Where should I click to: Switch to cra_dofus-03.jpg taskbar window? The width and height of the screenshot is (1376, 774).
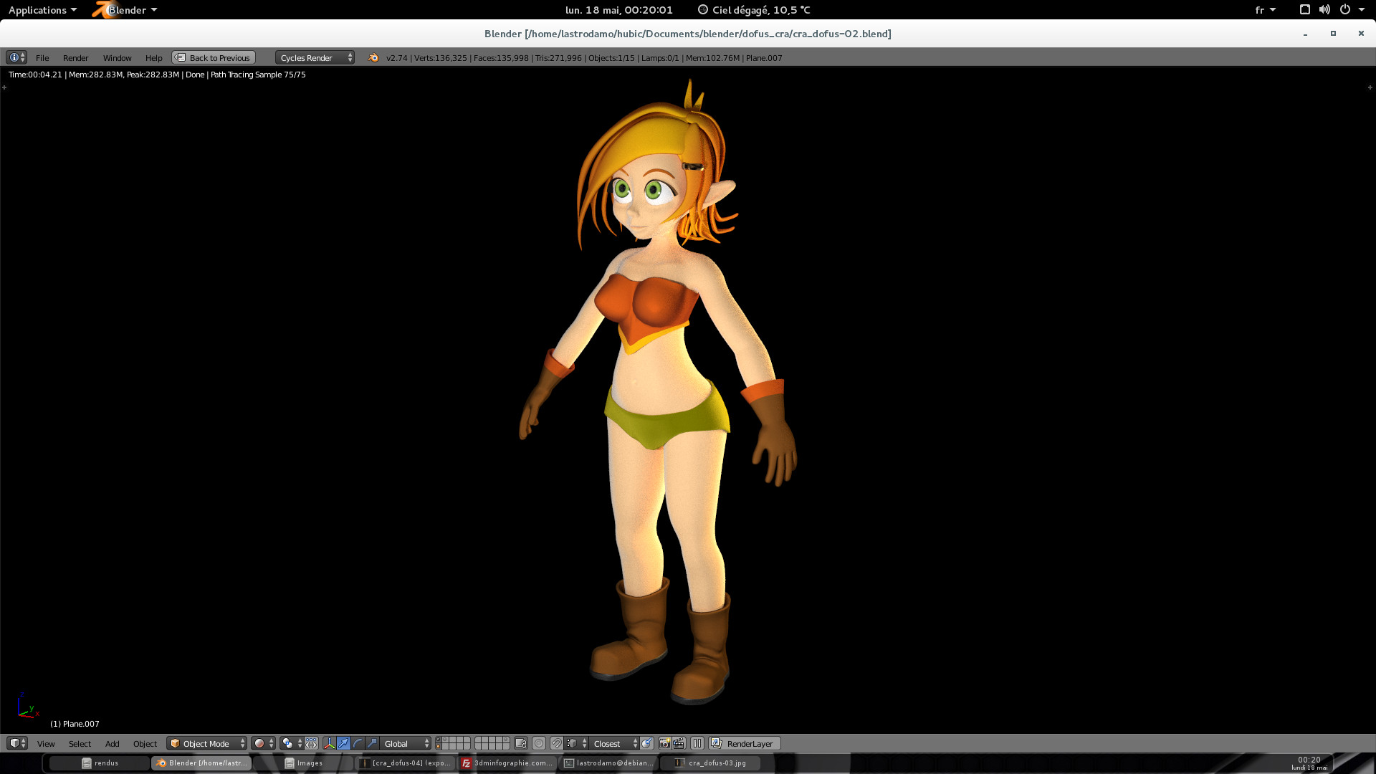click(710, 763)
